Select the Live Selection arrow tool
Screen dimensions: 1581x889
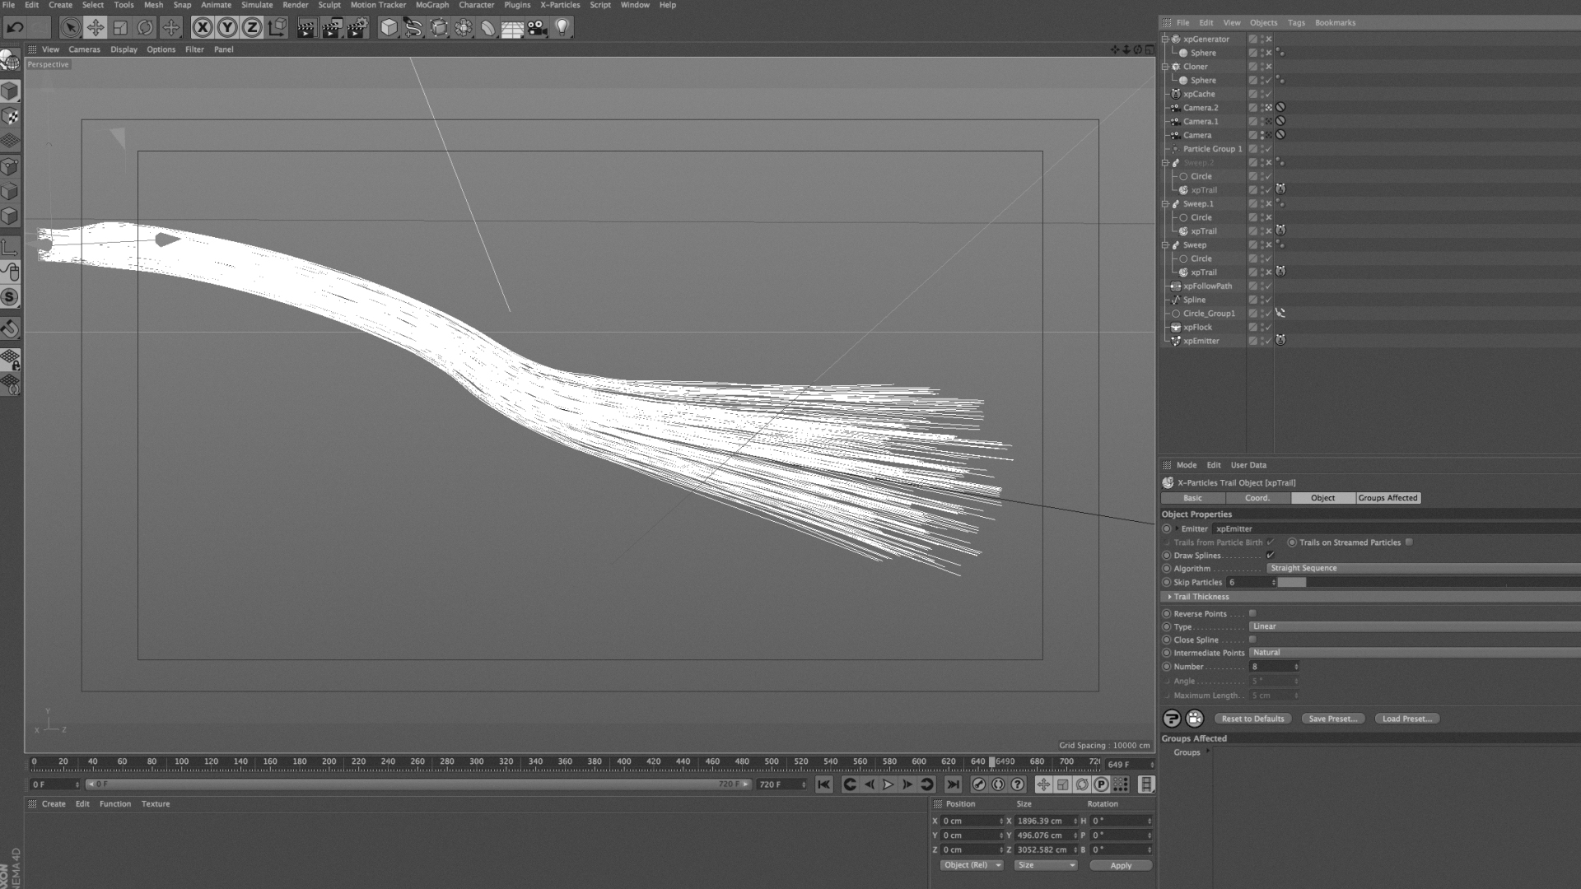pyautogui.click(x=71, y=27)
